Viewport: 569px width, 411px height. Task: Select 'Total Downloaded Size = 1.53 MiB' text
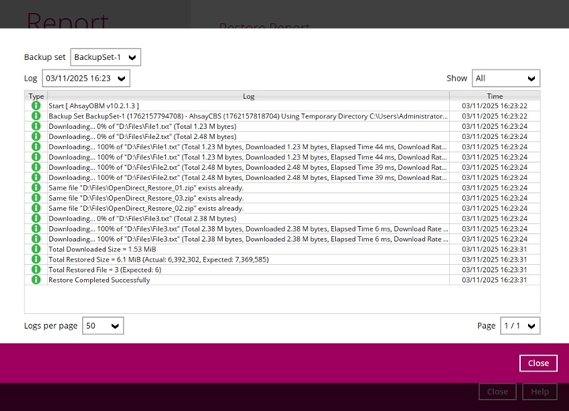102,249
